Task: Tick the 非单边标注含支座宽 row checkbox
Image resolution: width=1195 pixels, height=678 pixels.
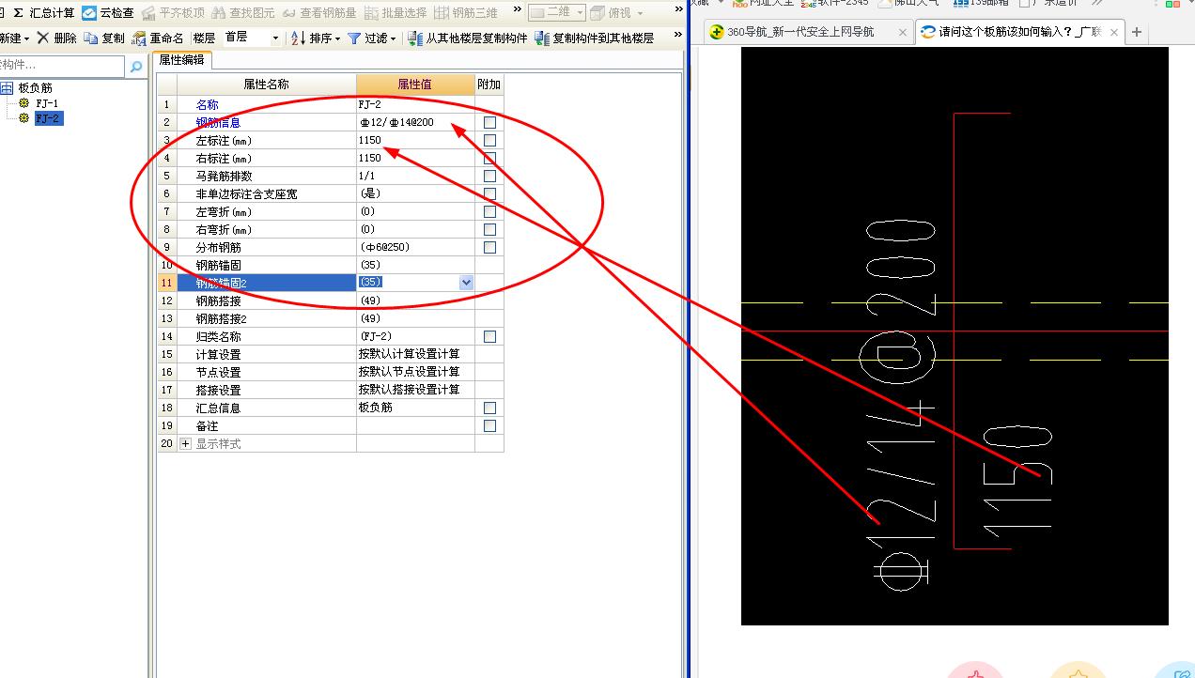Action: pyautogui.click(x=489, y=194)
